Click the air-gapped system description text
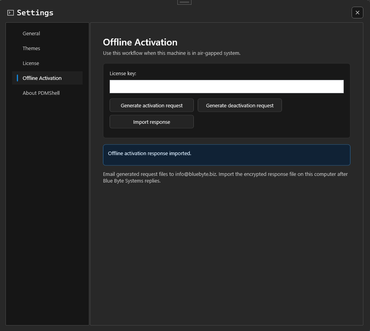 [x=171, y=53]
